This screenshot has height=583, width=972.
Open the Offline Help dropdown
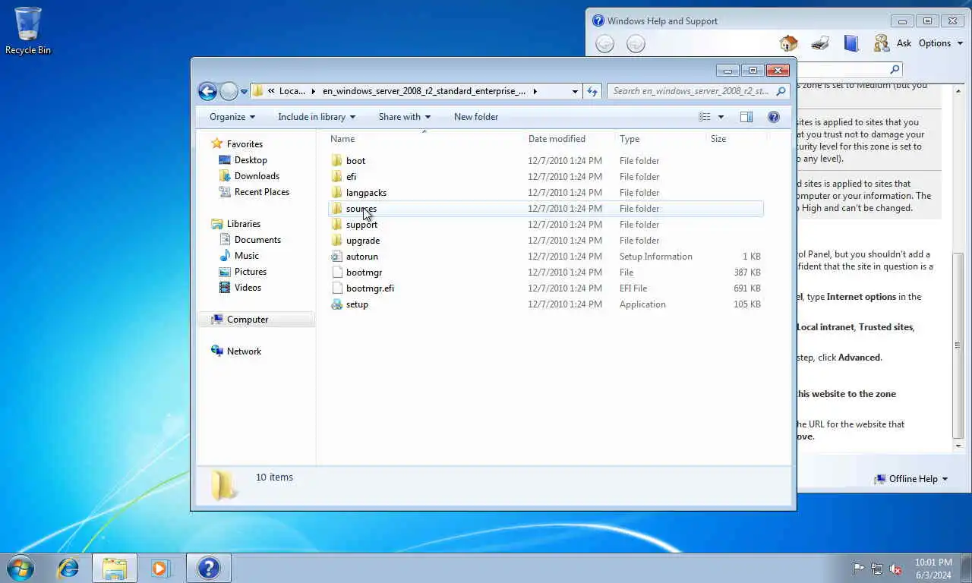tap(910, 479)
